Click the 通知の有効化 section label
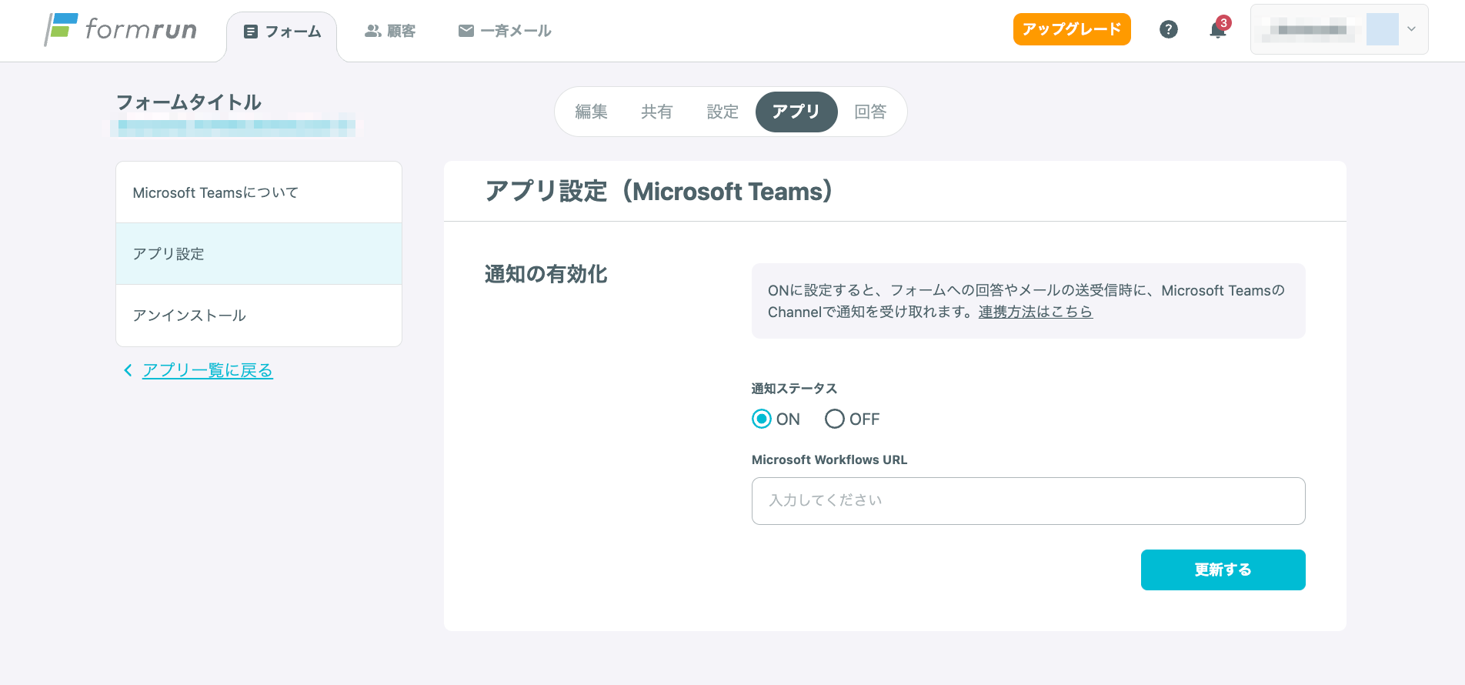This screenshot has height=685, width=1465. [546, 274]
